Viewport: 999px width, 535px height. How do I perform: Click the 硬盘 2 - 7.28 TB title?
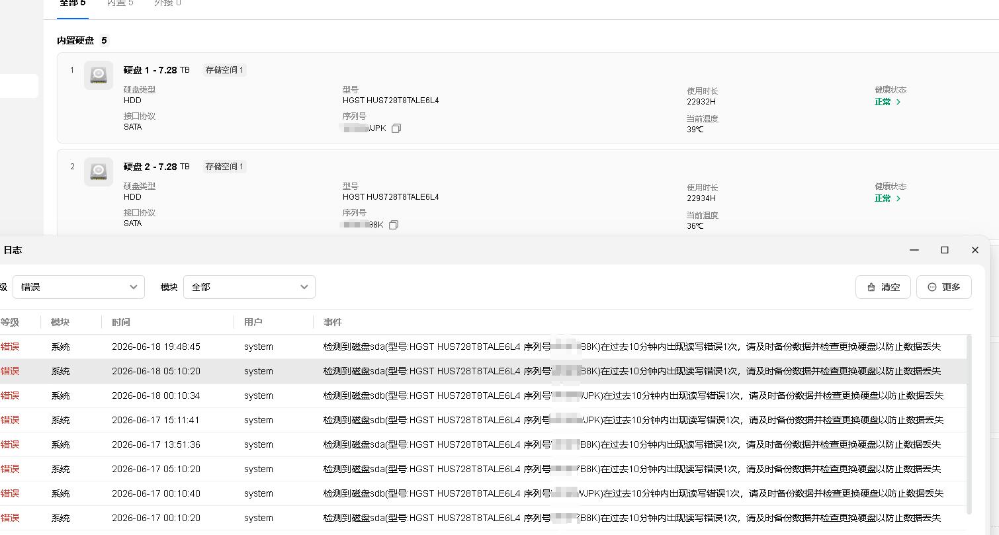point(157,167)
